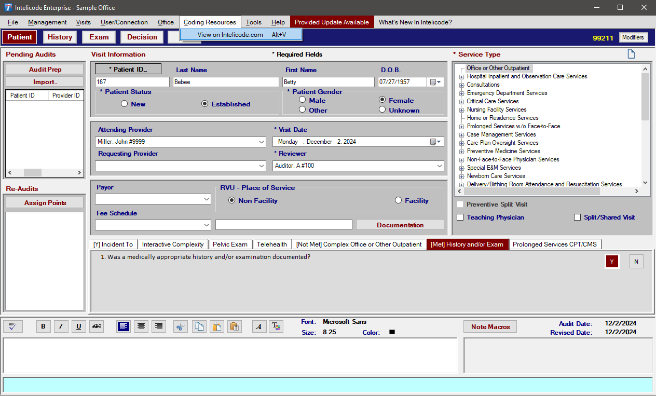The width and height of the screenshot is (656, 396).
Task: Click the Import.. button
Action: click(45, 82)
